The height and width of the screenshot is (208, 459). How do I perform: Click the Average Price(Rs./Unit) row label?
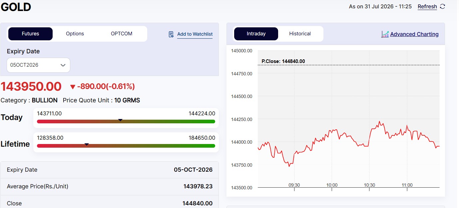coord(38,186)
